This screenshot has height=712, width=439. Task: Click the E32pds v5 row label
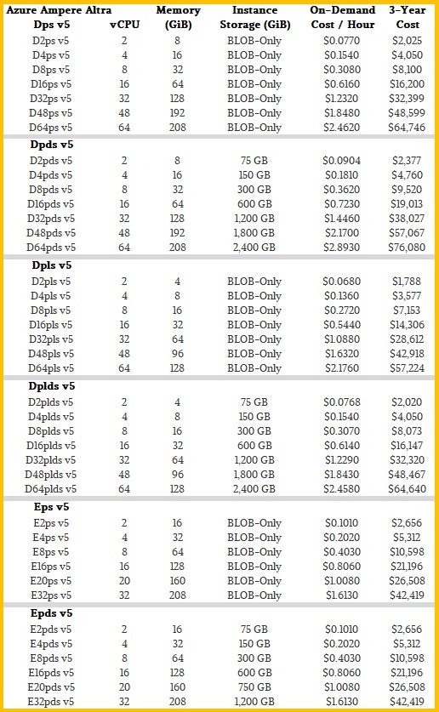(x=51, y=702)
